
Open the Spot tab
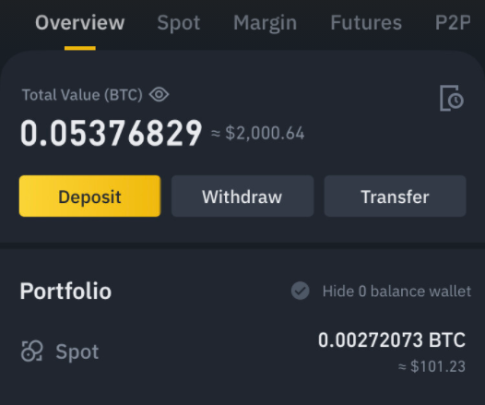coord(179,23)
